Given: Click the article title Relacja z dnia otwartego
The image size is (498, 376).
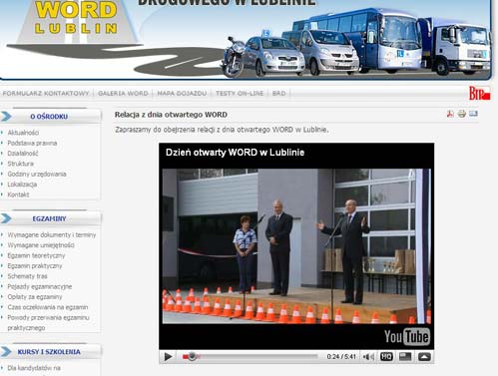Looking at the screenshot, I should tap(171, 115).
